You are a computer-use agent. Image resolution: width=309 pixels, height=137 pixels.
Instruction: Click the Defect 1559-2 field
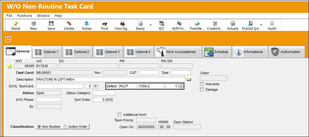(151, 86)
